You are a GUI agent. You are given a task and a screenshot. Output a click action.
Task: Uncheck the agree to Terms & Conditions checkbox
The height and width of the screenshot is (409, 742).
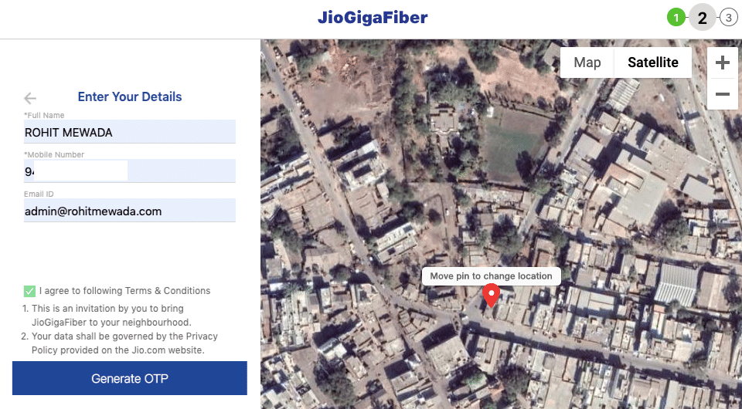click(29, 291)
